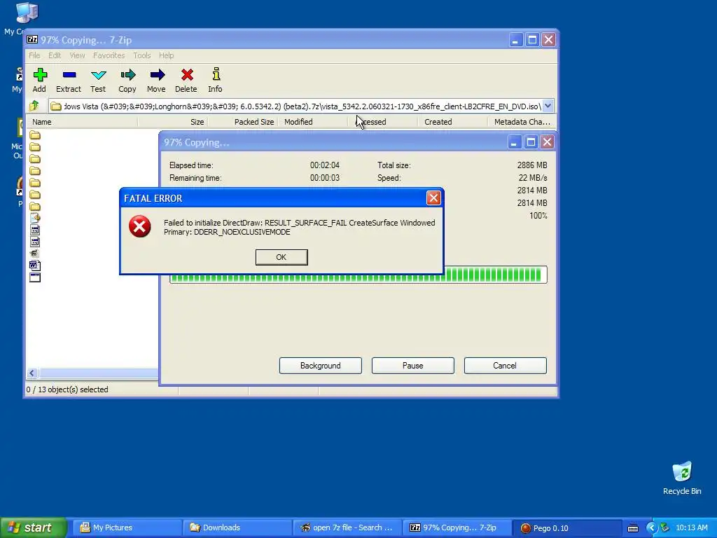The height and width of the screenshot is (538, 717).
Task: Click '0 / 13 object(s) selected' status text
Action: tap(67, 389)
